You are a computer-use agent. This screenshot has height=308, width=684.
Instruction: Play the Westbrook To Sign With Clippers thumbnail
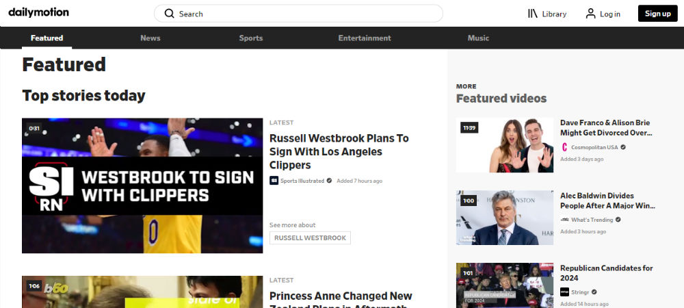[142, 185]
